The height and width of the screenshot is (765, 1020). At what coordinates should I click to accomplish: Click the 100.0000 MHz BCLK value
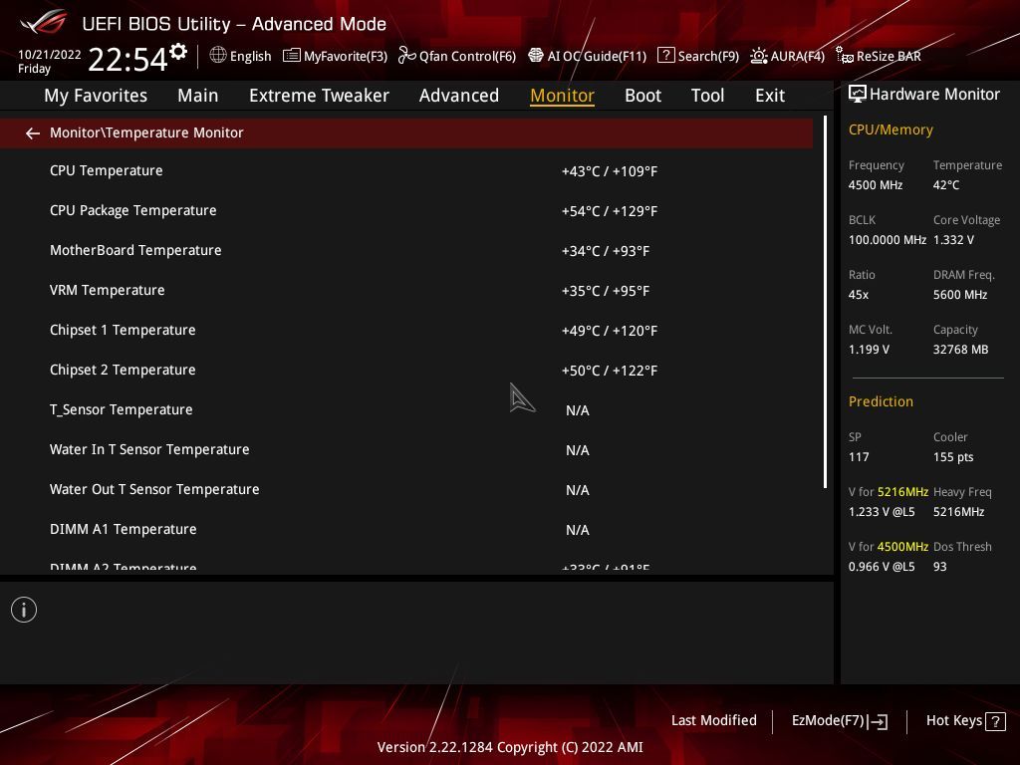tap(887, 240)
